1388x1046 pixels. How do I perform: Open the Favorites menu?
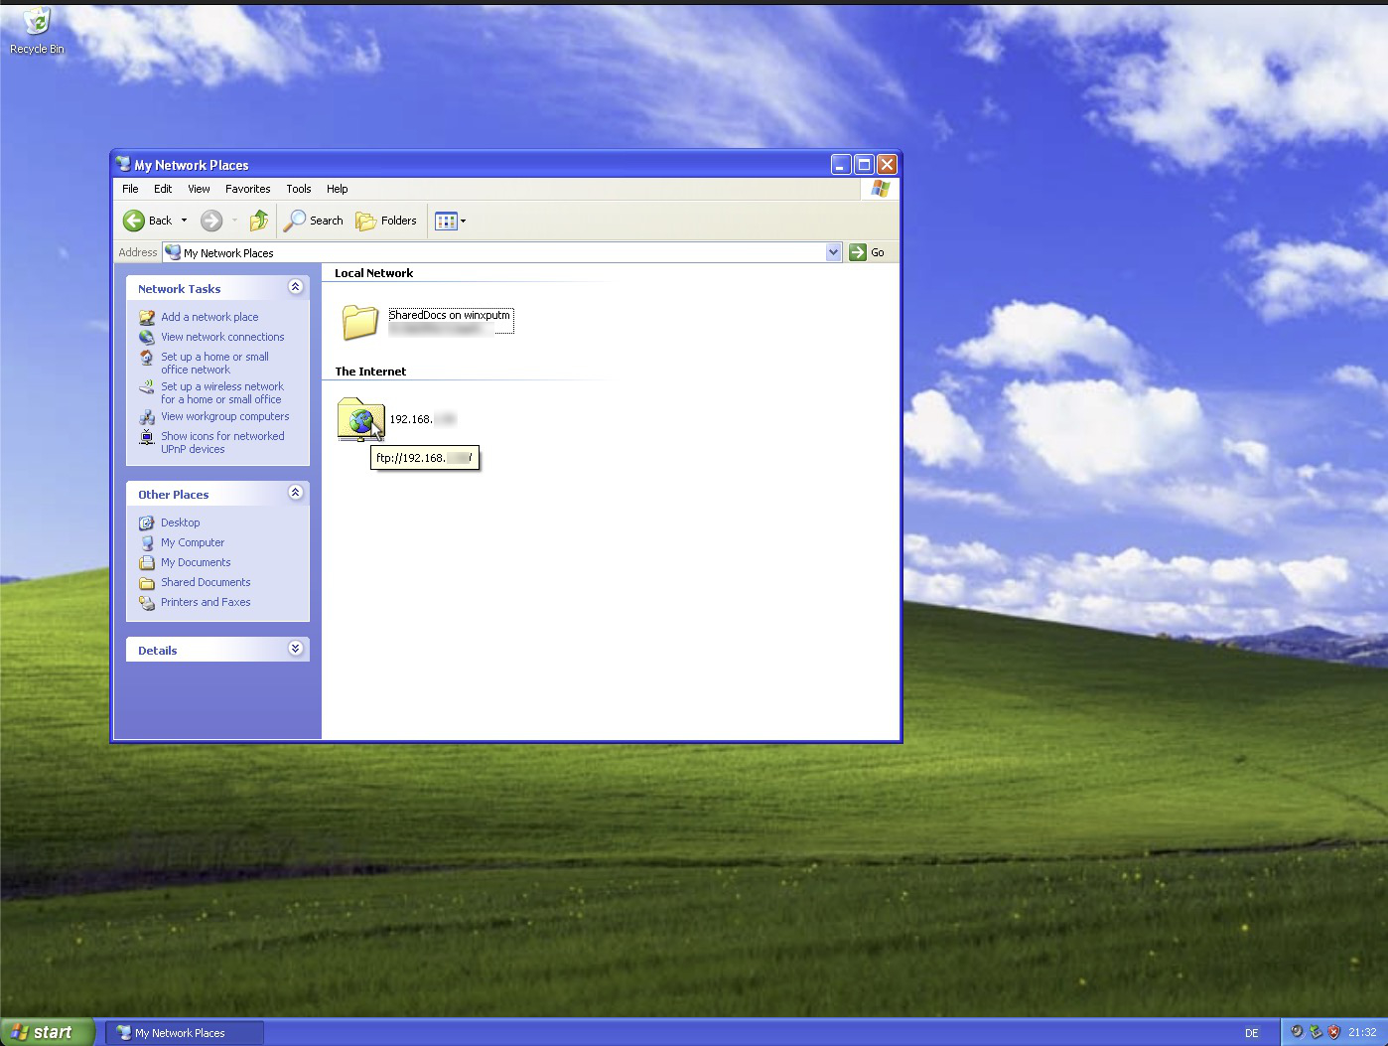pyautogui.click(x=247, y=189)
